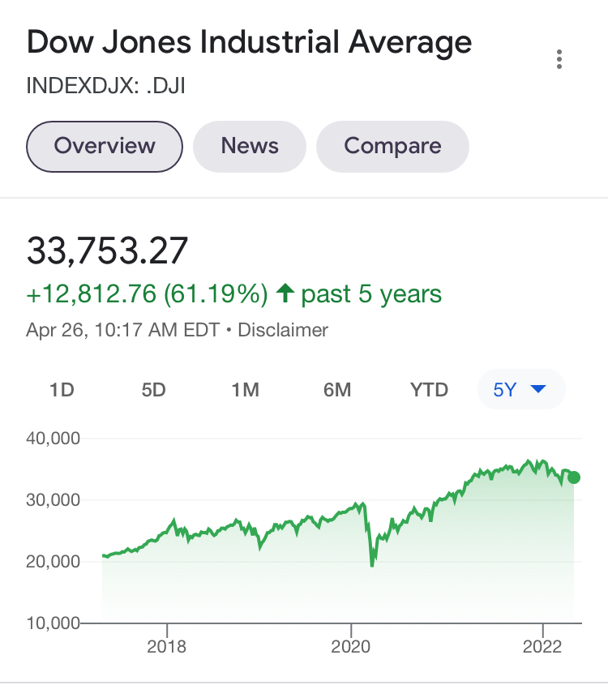Image resolution: width=608 pixels, height=685 pixels.
Task: Click the green up arrow icon
Action: coord(284,293)
